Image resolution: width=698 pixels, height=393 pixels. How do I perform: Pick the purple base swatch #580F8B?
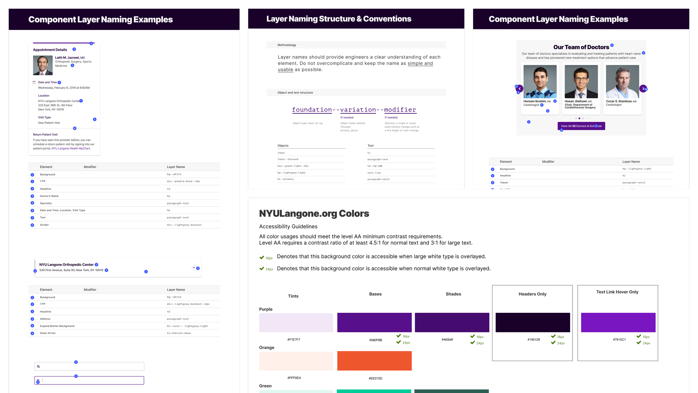tap(374, 323)
